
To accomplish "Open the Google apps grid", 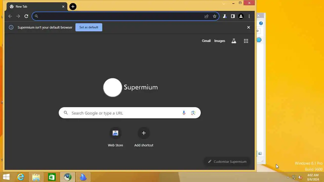I will [246, 41].
